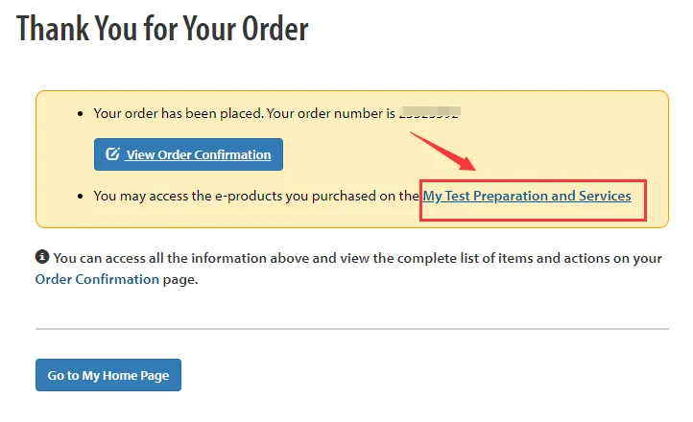
Task: Click the first bullet point marker
Action: (82, 113)
